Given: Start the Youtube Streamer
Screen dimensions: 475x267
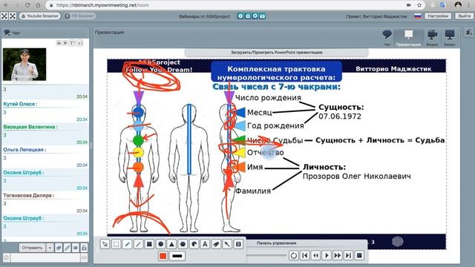Looking at the screenshot, I should [39, 16].
